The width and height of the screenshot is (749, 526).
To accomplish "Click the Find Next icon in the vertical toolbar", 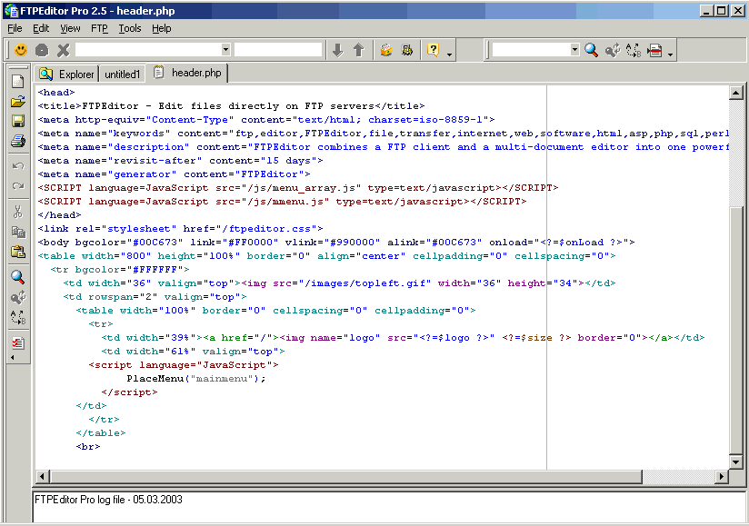I will (18, 297).
